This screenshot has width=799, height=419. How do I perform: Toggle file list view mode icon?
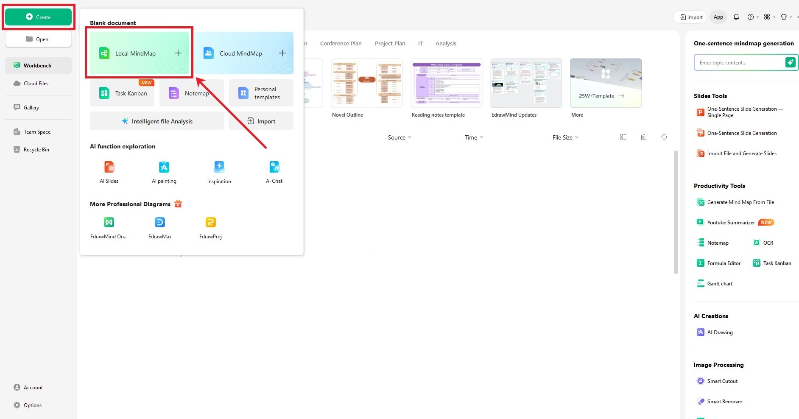coord(623,137)
